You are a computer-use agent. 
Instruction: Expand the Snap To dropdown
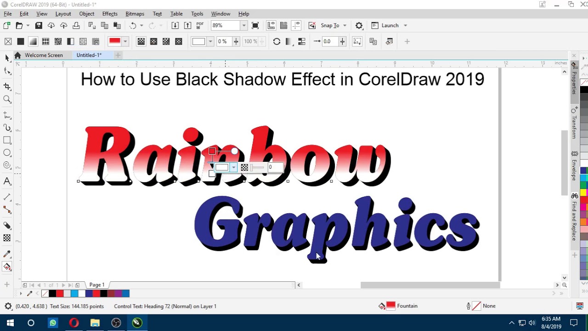tap(345, 25)
